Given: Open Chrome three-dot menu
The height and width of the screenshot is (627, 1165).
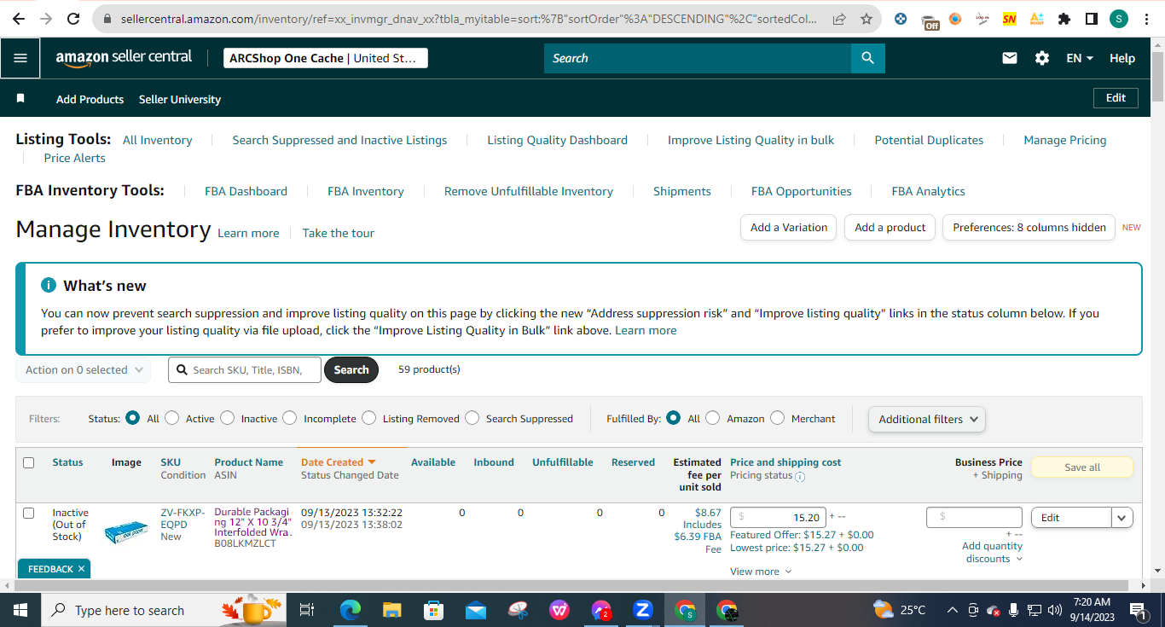Looking at the screenshot, I should click(1145, 19).
